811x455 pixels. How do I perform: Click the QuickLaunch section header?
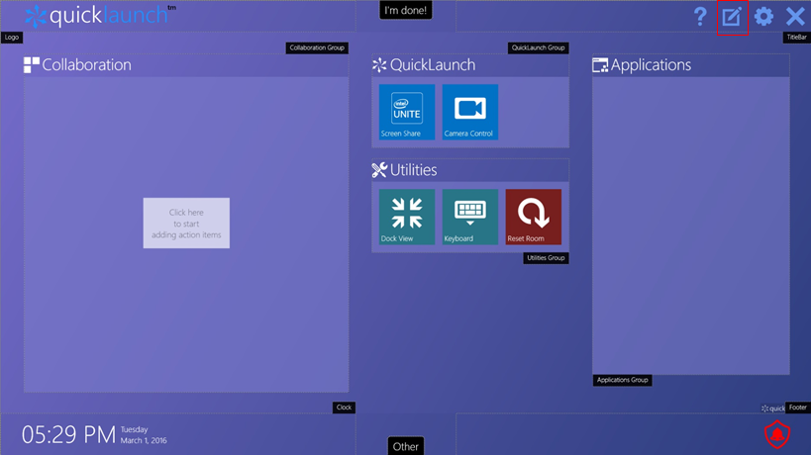(x=424, y=65)
